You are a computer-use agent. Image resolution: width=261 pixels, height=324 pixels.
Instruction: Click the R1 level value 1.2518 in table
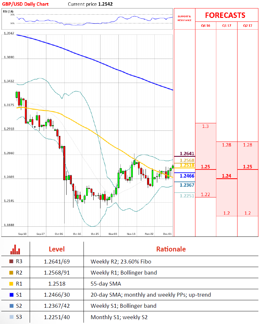(x=57, y=284)
